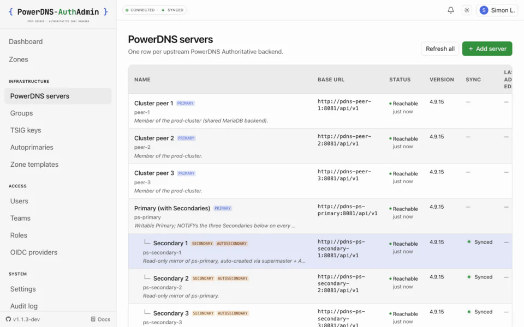The image size is (524, 327).
Task: Go to Users page
Action: 19,201
